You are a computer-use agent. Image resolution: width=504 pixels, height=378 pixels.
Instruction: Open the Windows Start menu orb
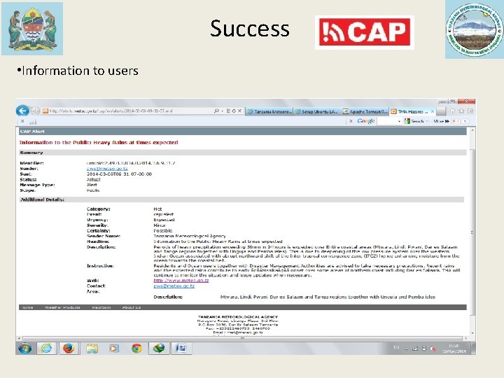pyautogui.click(x=24, y=349)
